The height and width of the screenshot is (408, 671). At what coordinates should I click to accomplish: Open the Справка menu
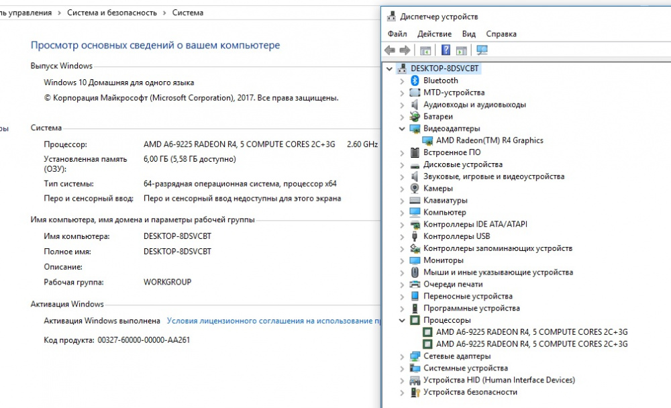pos(501,34)
